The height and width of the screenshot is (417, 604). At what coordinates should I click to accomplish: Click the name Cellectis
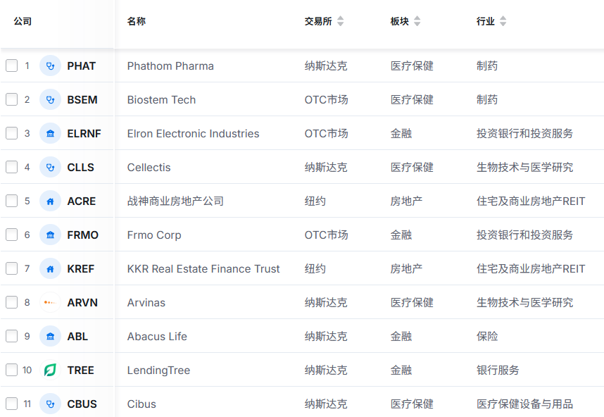click(149, 167)
